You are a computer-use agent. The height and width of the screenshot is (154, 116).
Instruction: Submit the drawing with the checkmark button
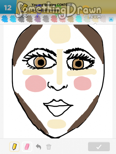click(x=99, y=147)
